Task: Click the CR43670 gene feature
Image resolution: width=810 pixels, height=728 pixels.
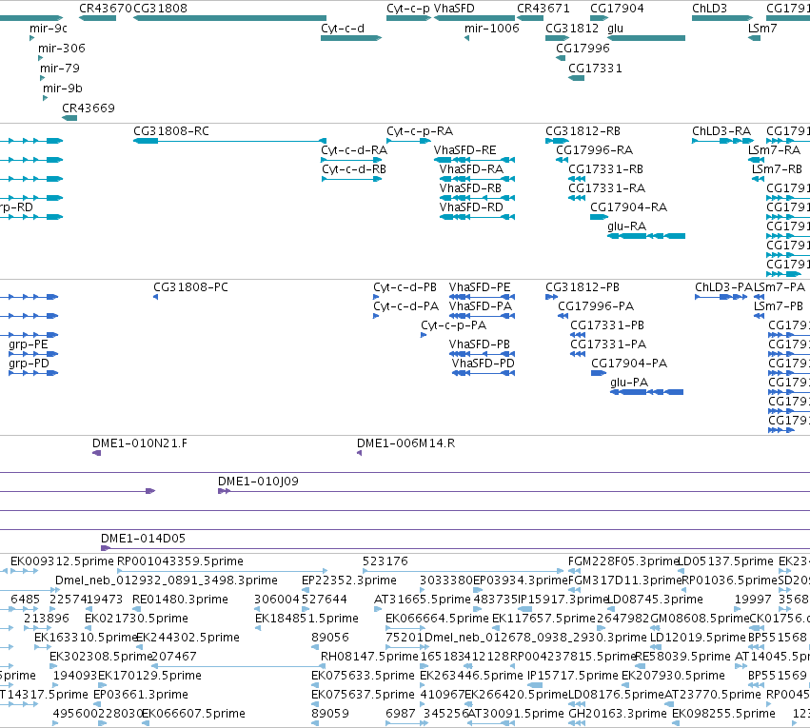Action: pos(98,18)
